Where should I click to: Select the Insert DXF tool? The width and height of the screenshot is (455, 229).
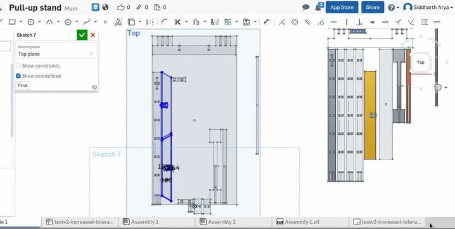point(247,22)
